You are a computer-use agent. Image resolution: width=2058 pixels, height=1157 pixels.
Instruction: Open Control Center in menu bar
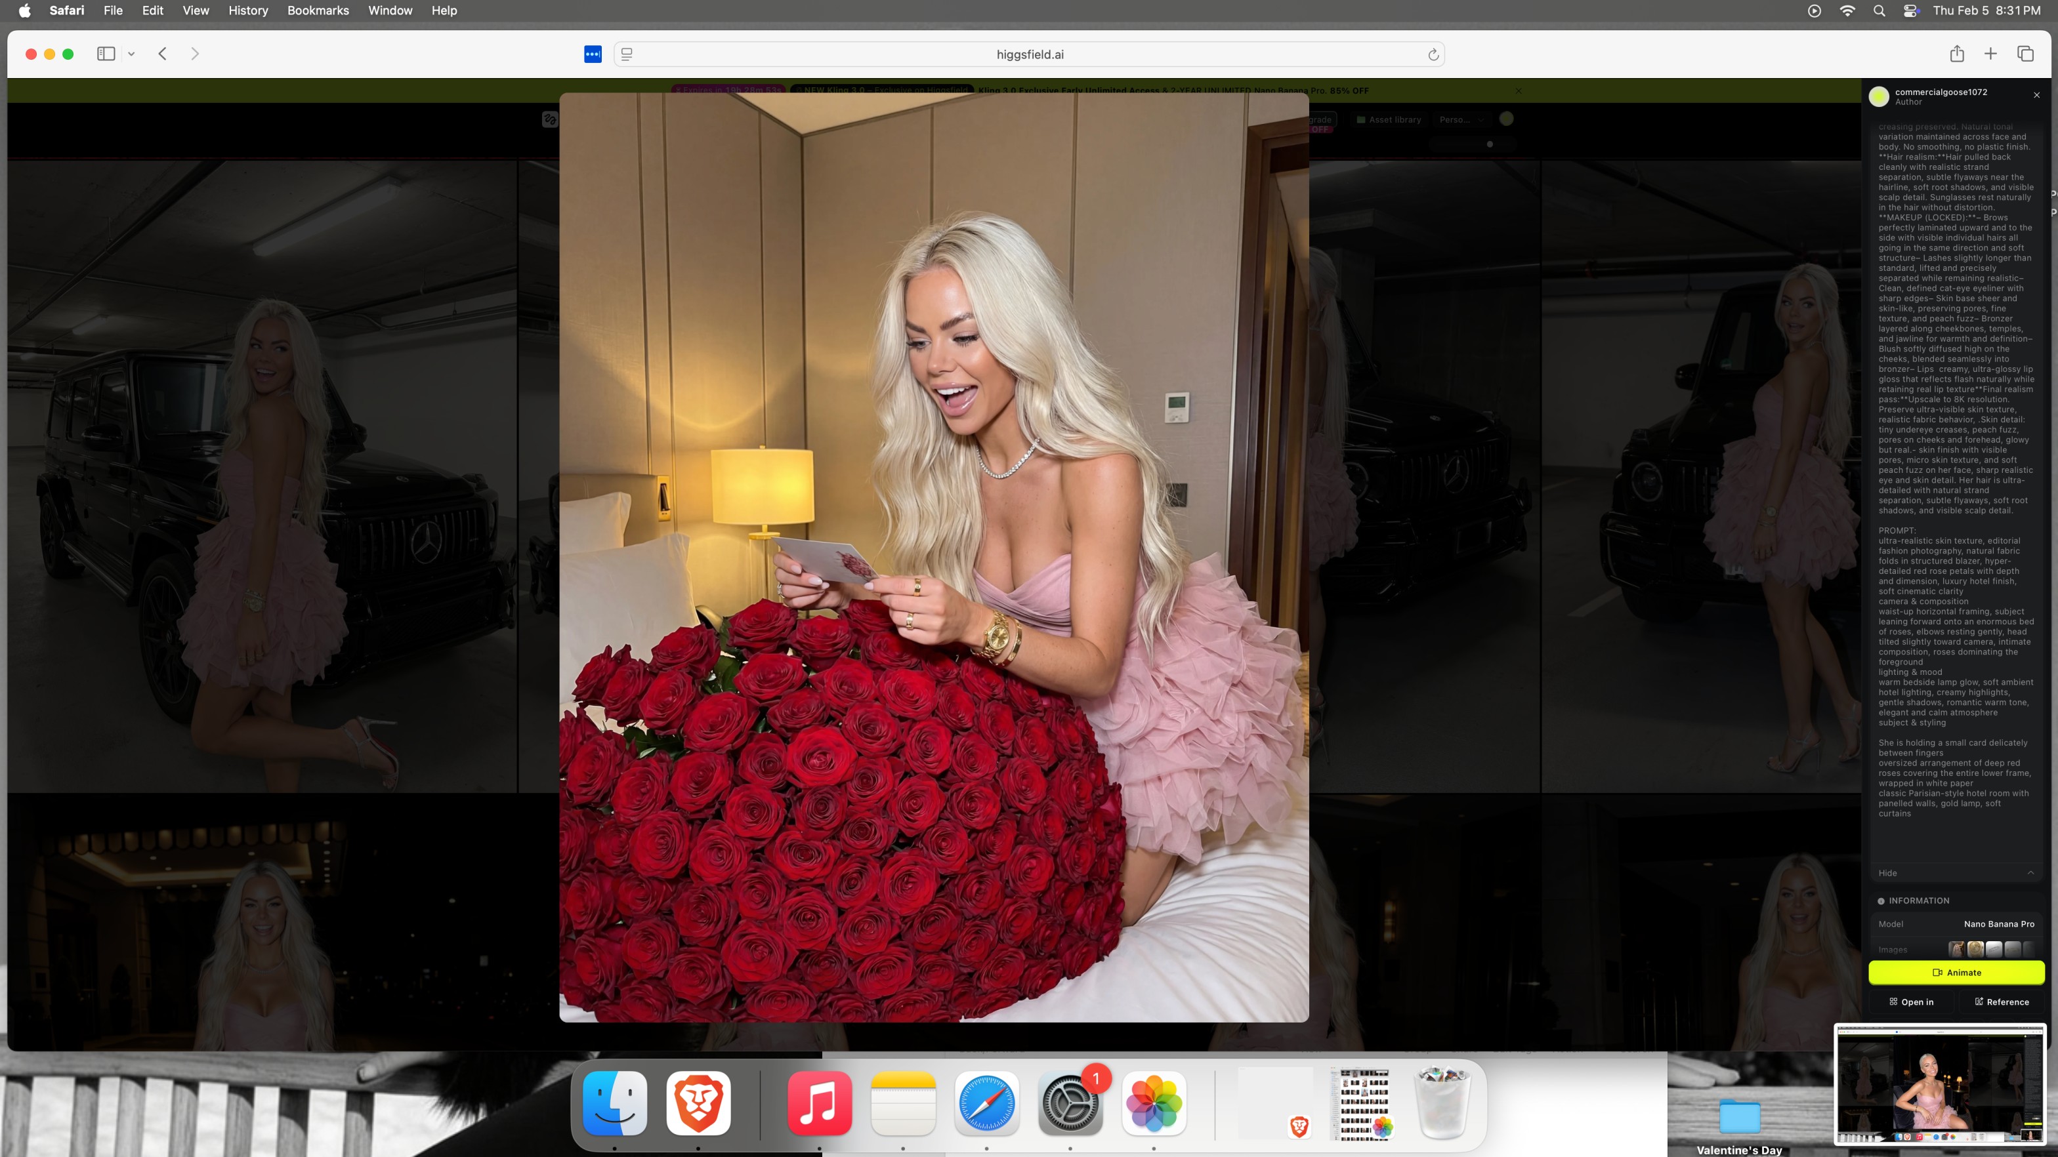click(x=1910, y=10)
